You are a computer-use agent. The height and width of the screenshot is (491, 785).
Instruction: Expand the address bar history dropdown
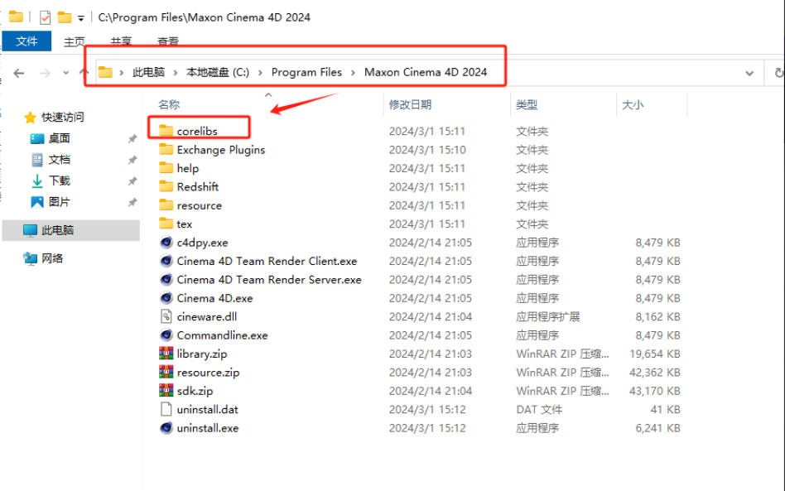point(749,73)
